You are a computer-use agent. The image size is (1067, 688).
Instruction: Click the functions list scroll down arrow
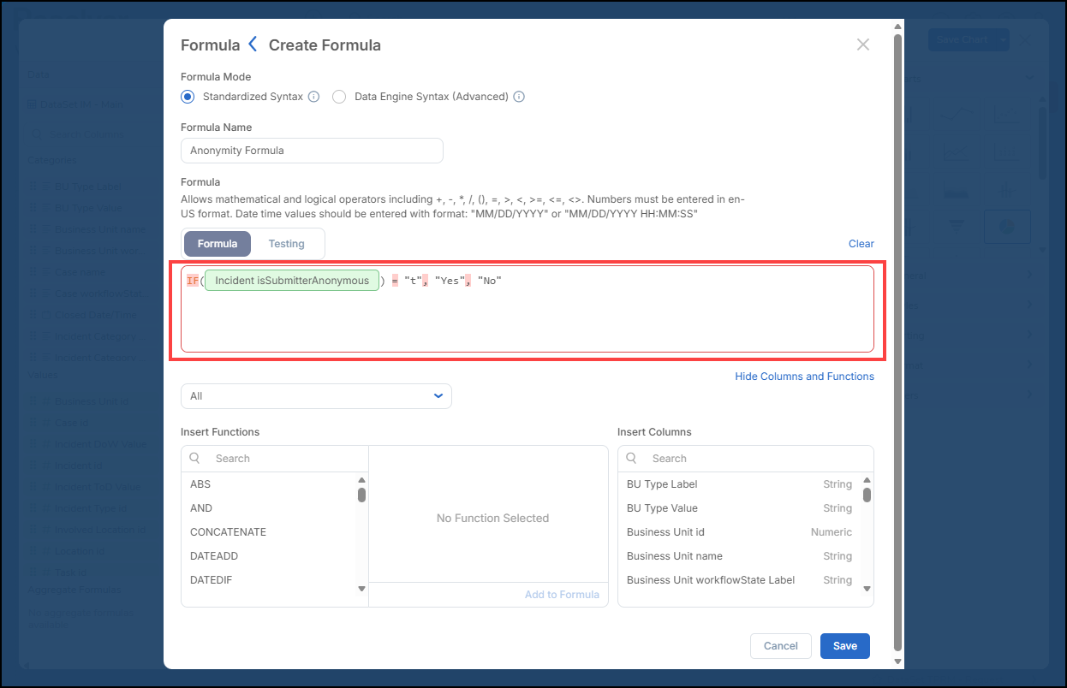coord(361,589)
